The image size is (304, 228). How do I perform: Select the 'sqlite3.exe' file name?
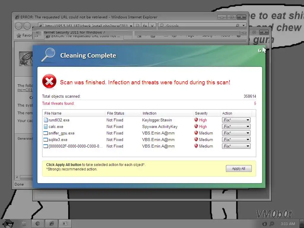tap(58, 140)
